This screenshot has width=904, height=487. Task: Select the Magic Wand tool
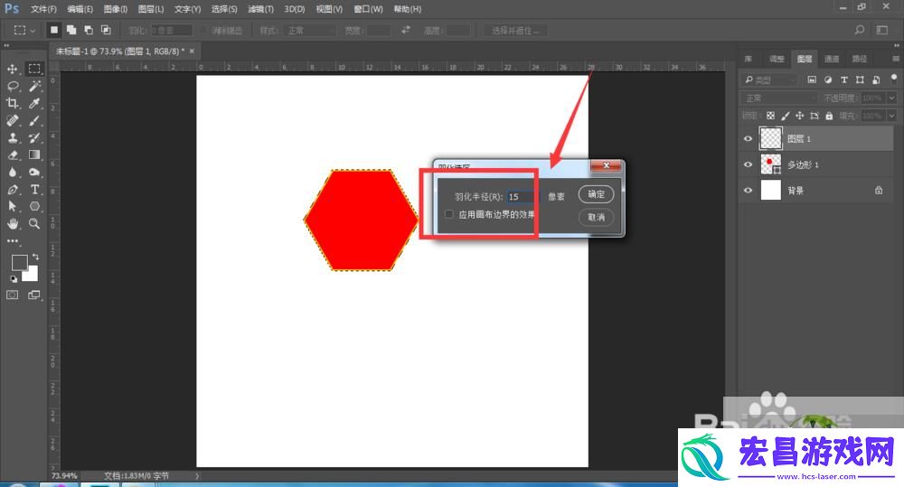click(x=34, y=87)
